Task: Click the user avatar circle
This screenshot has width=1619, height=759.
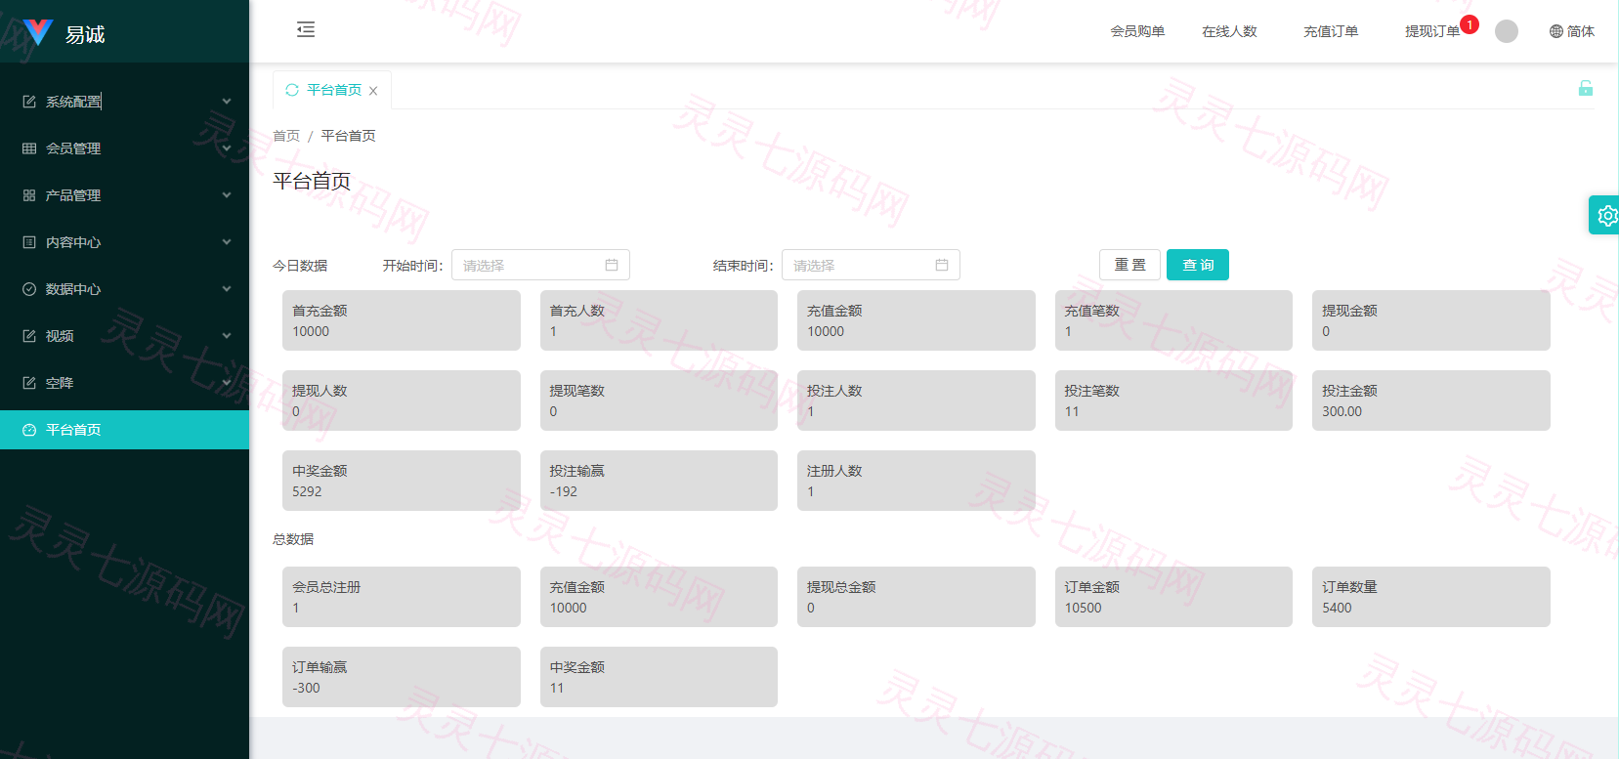Action: pos(1507,31)
